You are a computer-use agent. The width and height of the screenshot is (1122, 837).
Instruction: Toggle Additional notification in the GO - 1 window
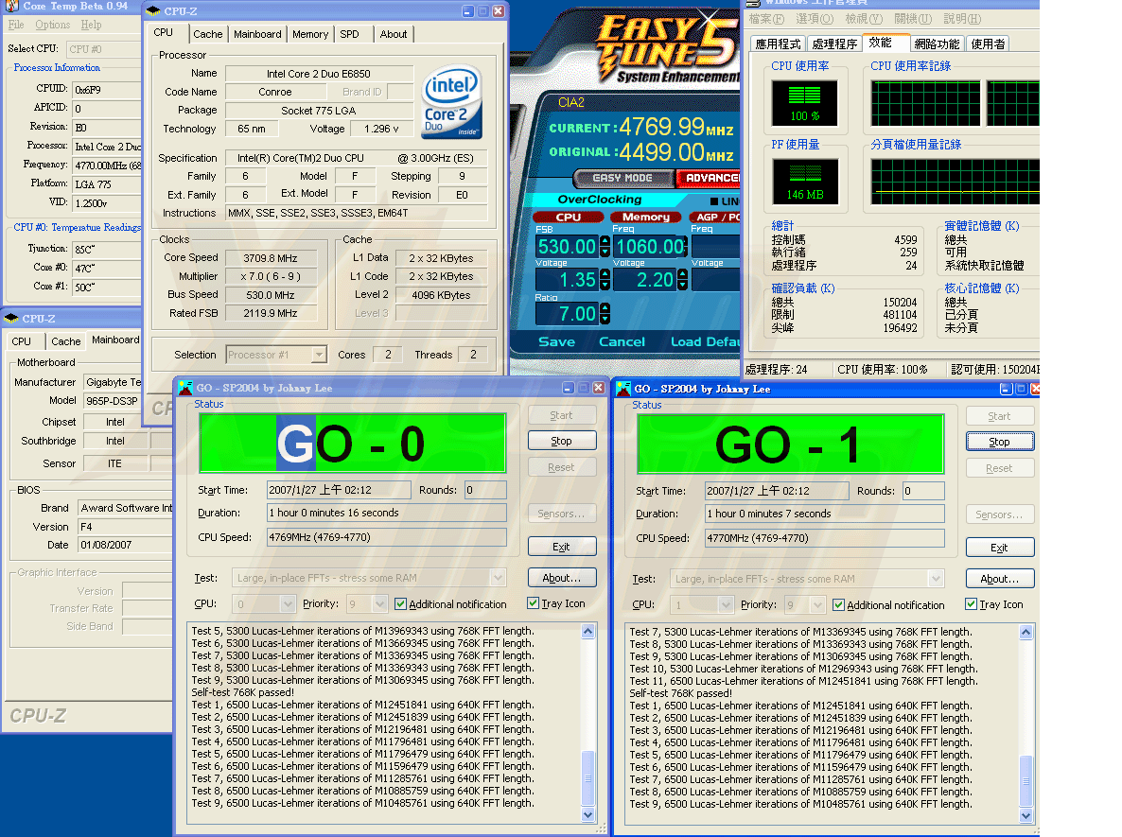pyautogui.click(x=838, y=604)
